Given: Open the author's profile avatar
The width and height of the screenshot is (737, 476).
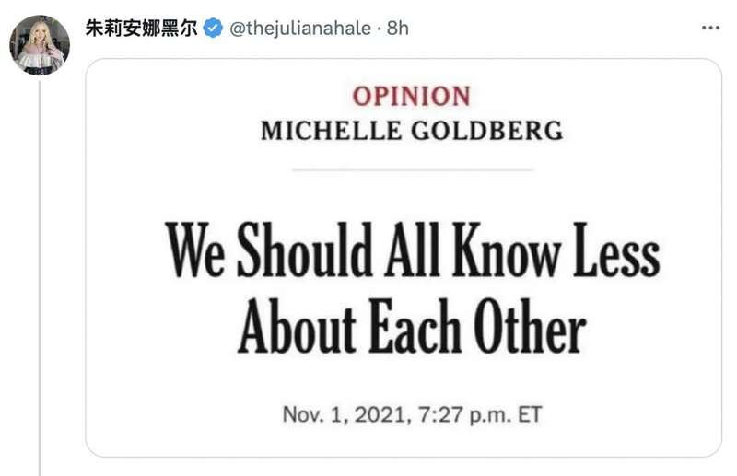Looking at the screenshot, I should point(40,44).
